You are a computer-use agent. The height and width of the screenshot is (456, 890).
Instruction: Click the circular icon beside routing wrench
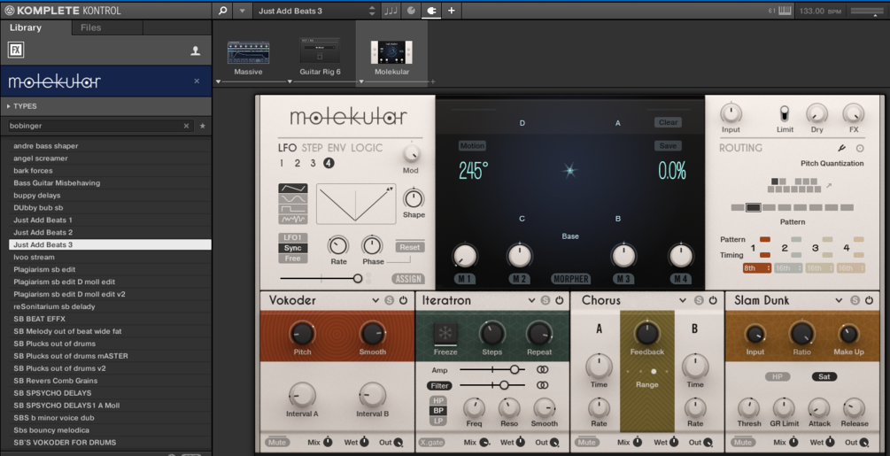pyautogui.click(x=860, y=148)
